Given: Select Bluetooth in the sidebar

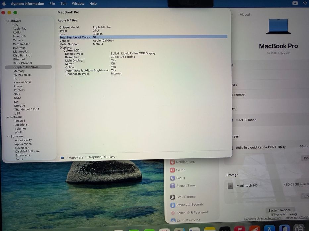Looking at the screenshot, I should pyautogui.click(x=19, y=36).
